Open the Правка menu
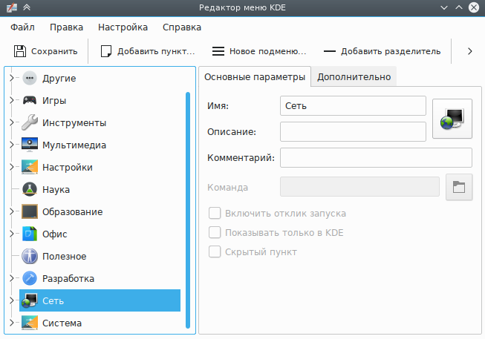Screen dimensions: 485x339 tap(67, 27)
